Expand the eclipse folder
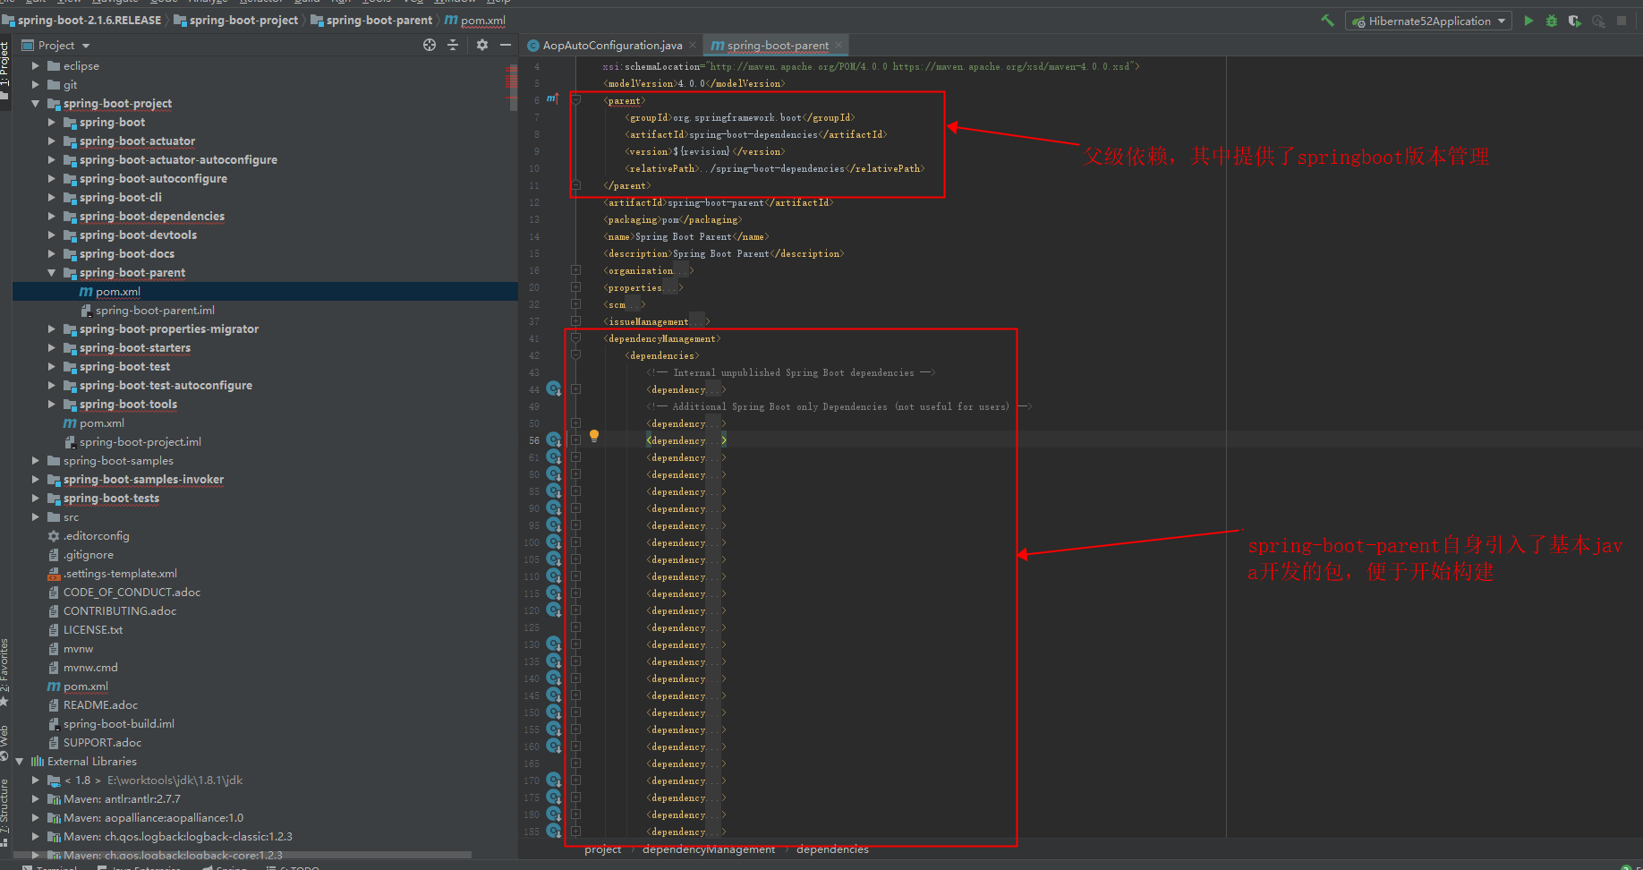The image size is (1643, 870). coord(36,66)
